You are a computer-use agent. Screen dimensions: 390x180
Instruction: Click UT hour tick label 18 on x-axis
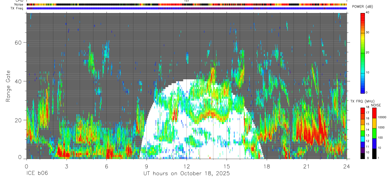[267, 166]
